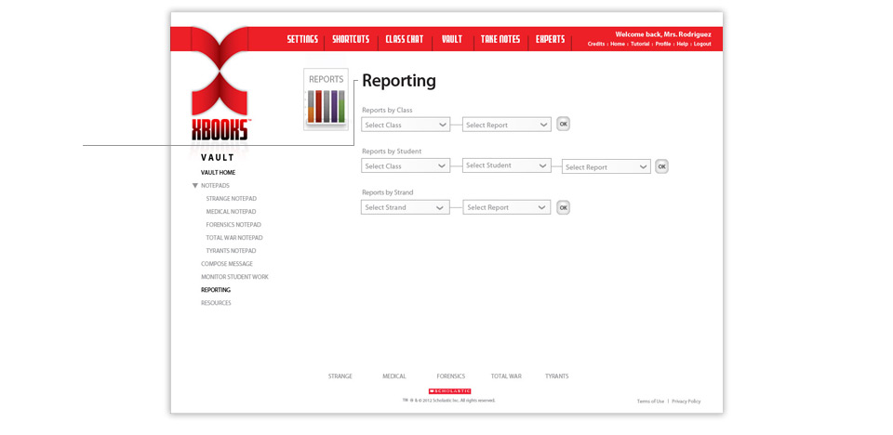Image resolution: width=893 pixels, height=435 pixels.
Task: Expand Select Report dropdown under Reports by Strand
Action: point(506,207)
